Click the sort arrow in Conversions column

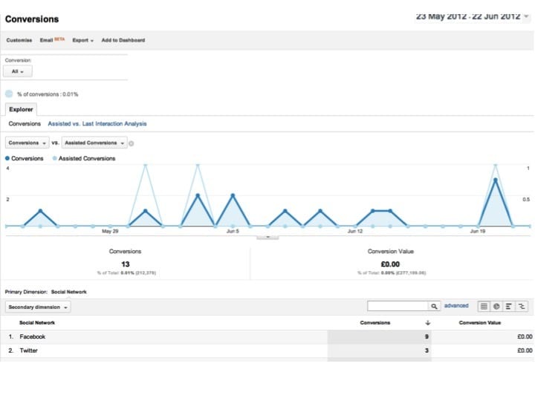click(427, 322)
